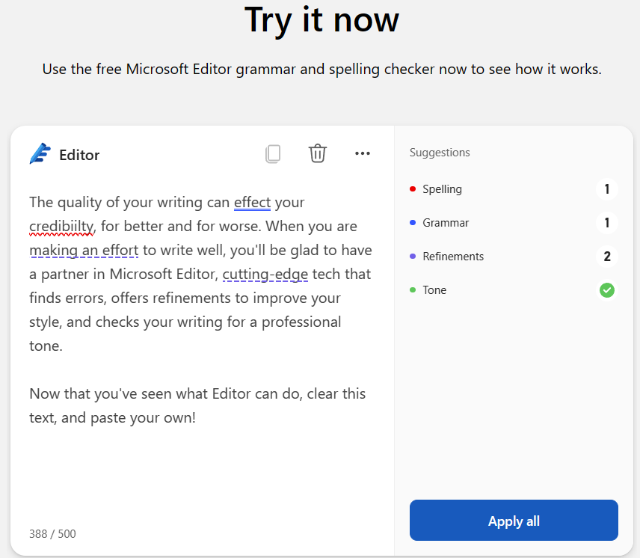
Task: Click the Microsoft Editor logo icon
Action: tap(40, 154)
